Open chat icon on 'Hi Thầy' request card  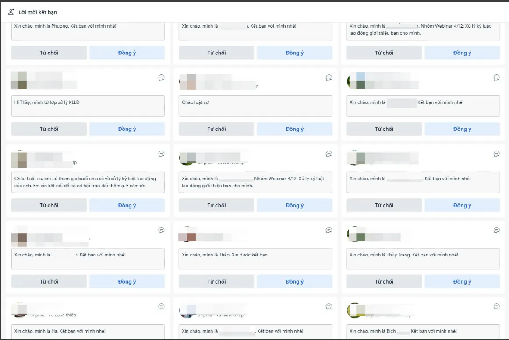161,77
